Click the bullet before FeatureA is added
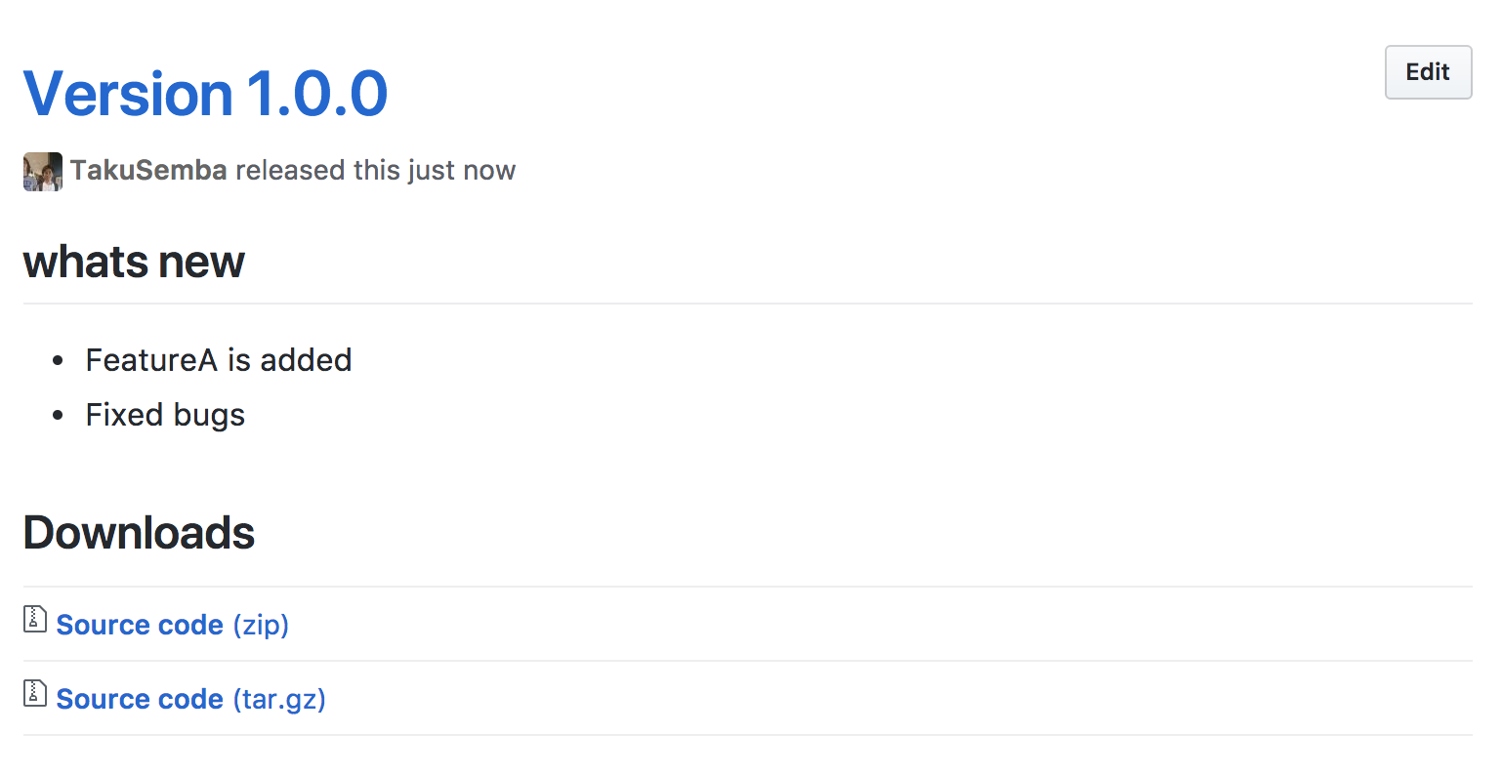Image resolution: width=1502 pixels, height=775 pixels. (58, 361)
